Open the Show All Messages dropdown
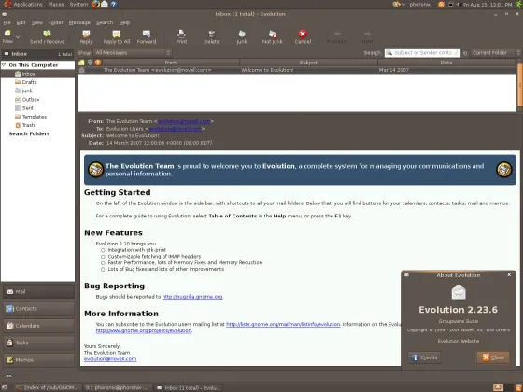 point(133,52)
